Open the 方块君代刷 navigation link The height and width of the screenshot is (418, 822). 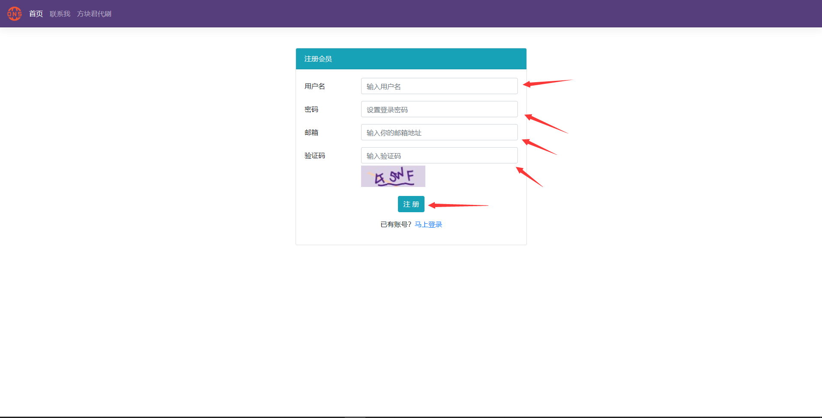94,14
